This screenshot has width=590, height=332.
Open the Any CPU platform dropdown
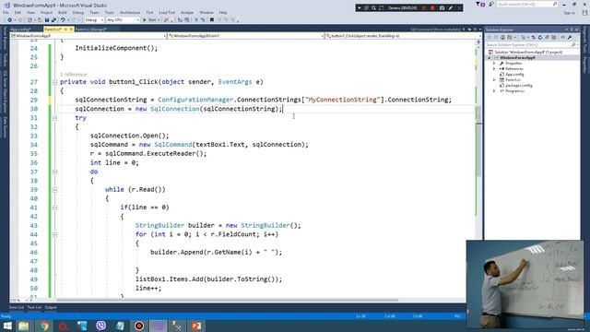point(123,20)
